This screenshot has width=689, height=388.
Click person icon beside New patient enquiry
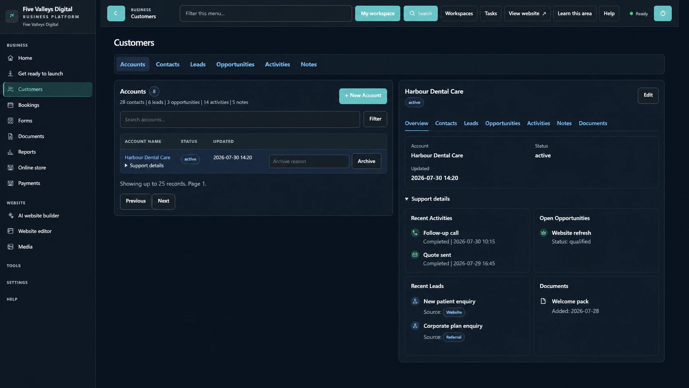tap(415, 301)
